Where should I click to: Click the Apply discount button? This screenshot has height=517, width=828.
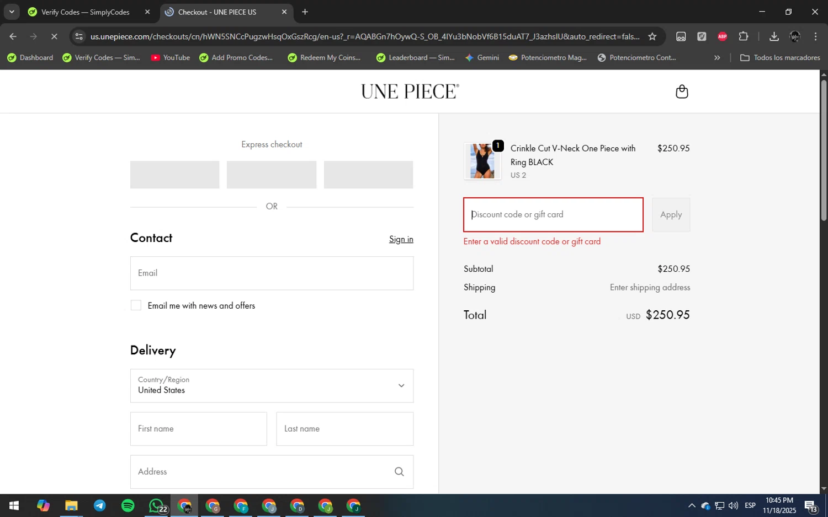tap(671, 215)
